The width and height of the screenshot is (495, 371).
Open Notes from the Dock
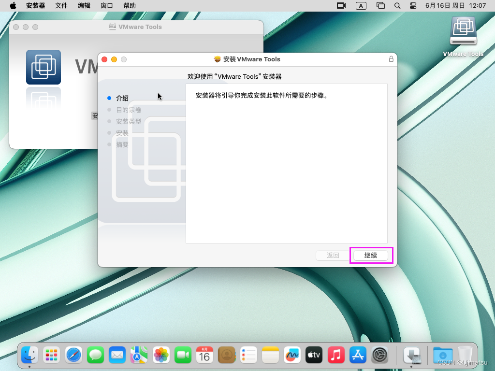[x=271, y=355]
